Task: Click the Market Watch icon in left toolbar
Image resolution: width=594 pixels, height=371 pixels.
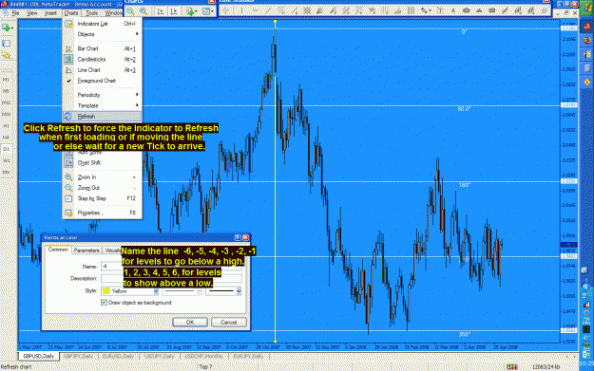Action: (x=6, y=44)
